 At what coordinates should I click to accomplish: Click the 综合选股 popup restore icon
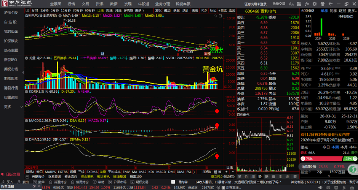34,186
